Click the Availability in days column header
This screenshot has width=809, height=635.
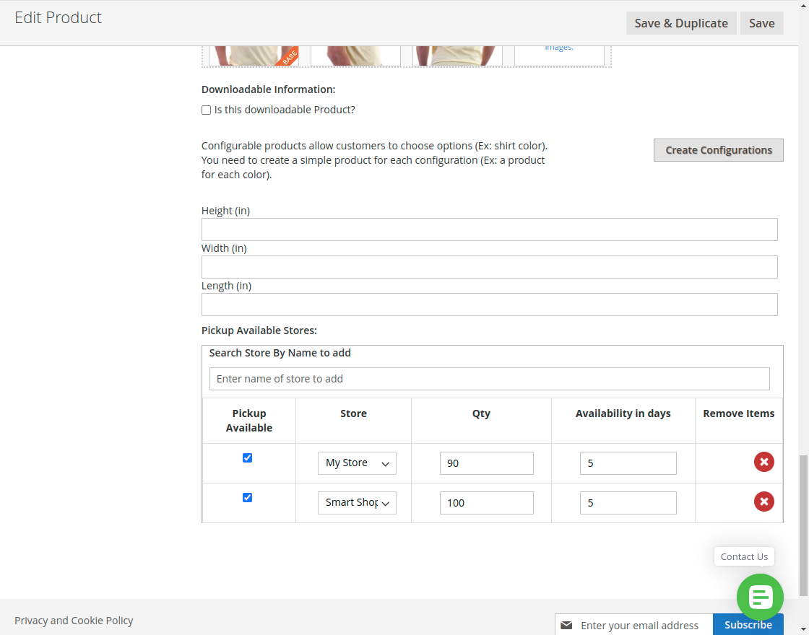pos(623,413)
